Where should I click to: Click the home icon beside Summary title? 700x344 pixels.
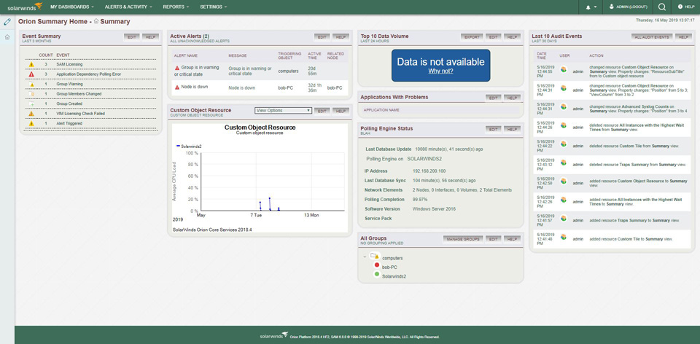(96, 21)
